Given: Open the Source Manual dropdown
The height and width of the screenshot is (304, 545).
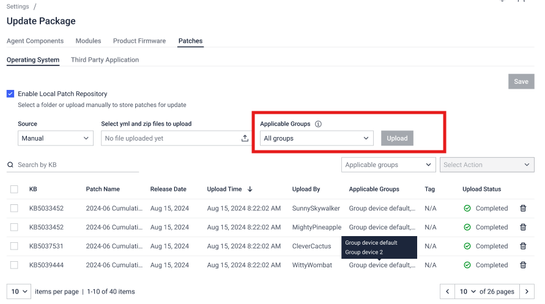Looking at the screenshot, I should coord(55,139).
